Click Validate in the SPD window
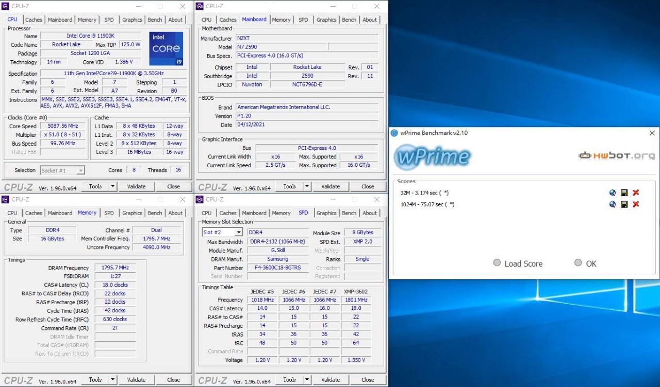The width and height of the screenshot is (660, 387). click(x=330, y=380)
